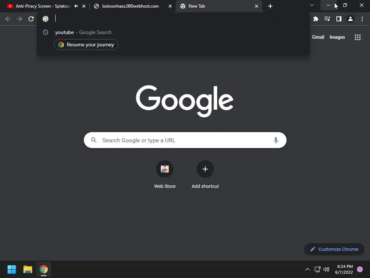This screenshot has height=278, width=370.
Task: Toggle the side panel icon
Action: coord(339,19)
